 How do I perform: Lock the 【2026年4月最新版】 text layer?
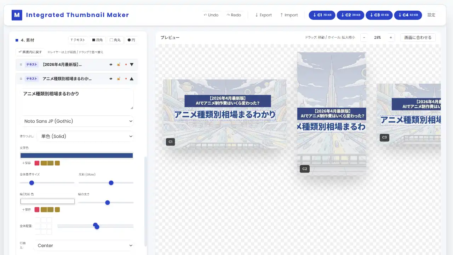[x=119, y=64]
